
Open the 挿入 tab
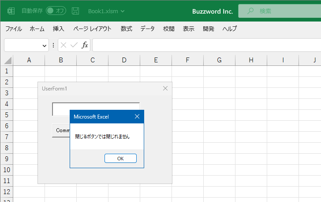pyautogui.click(x=58, y=29)
